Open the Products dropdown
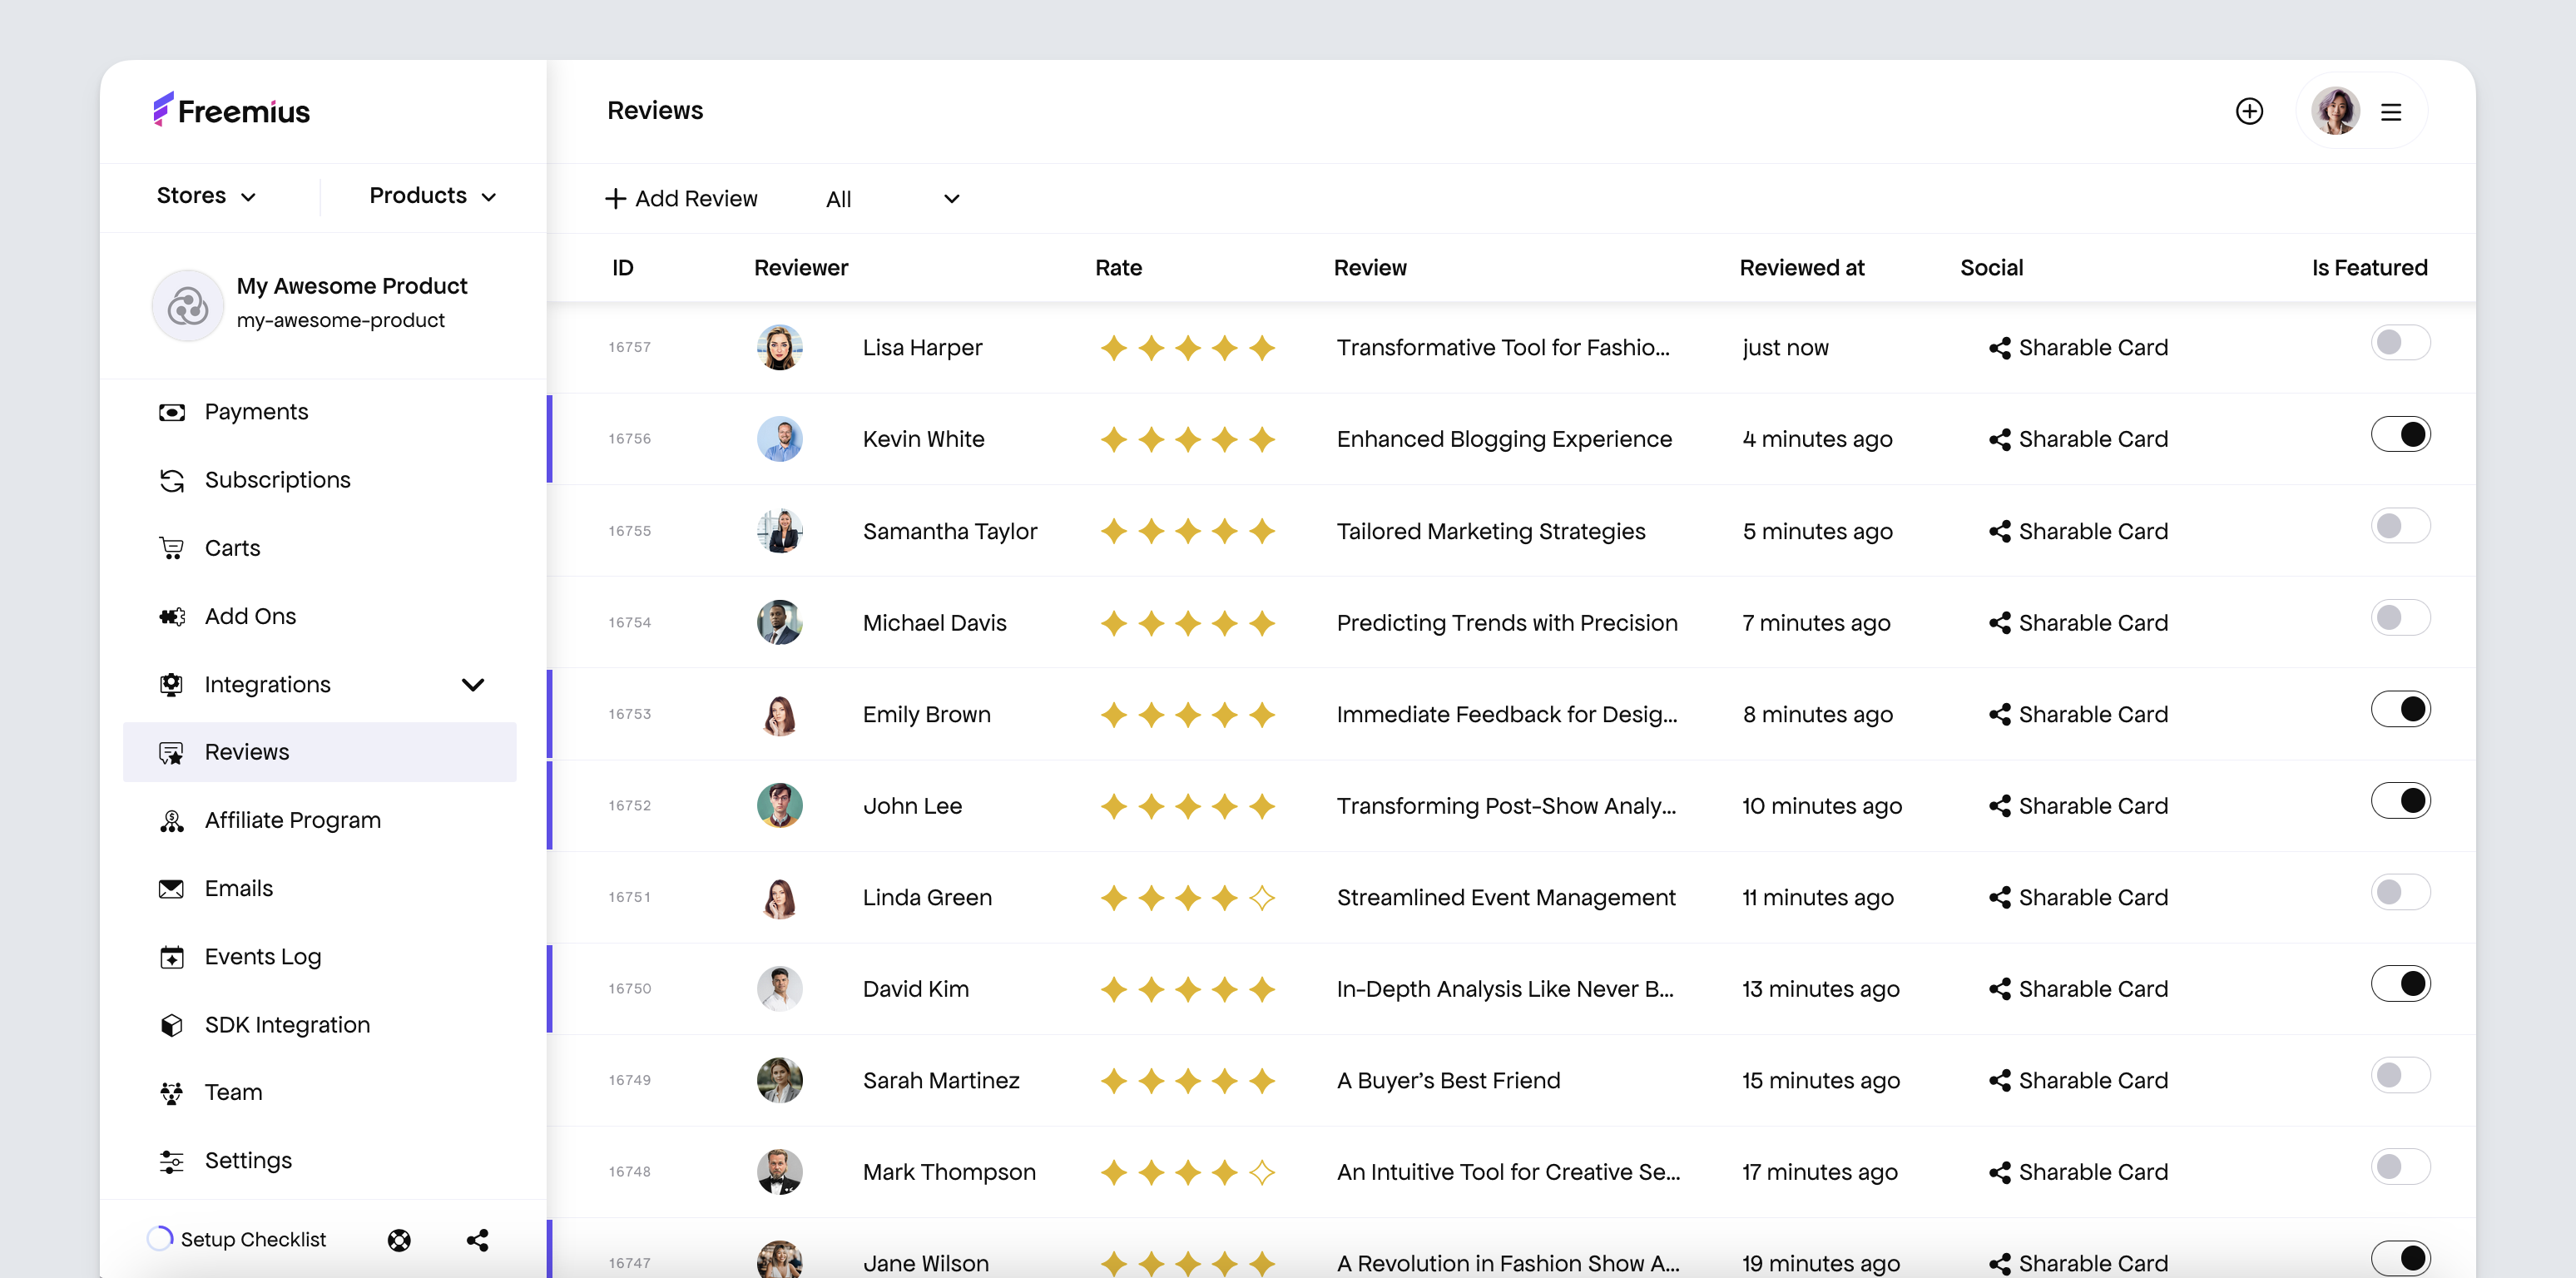 (432, 196)
